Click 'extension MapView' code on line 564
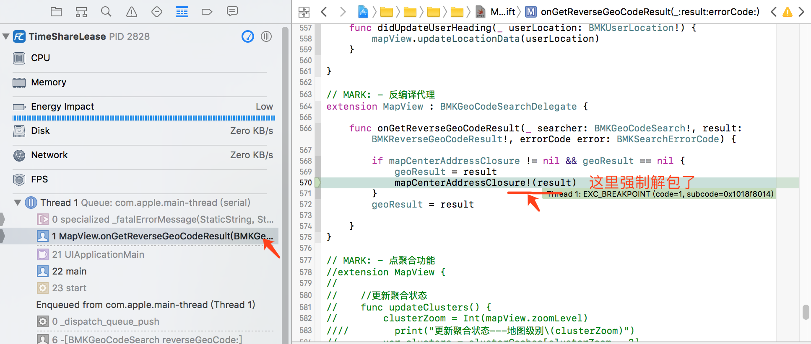 pyautogui.click(x=375, y=107)
